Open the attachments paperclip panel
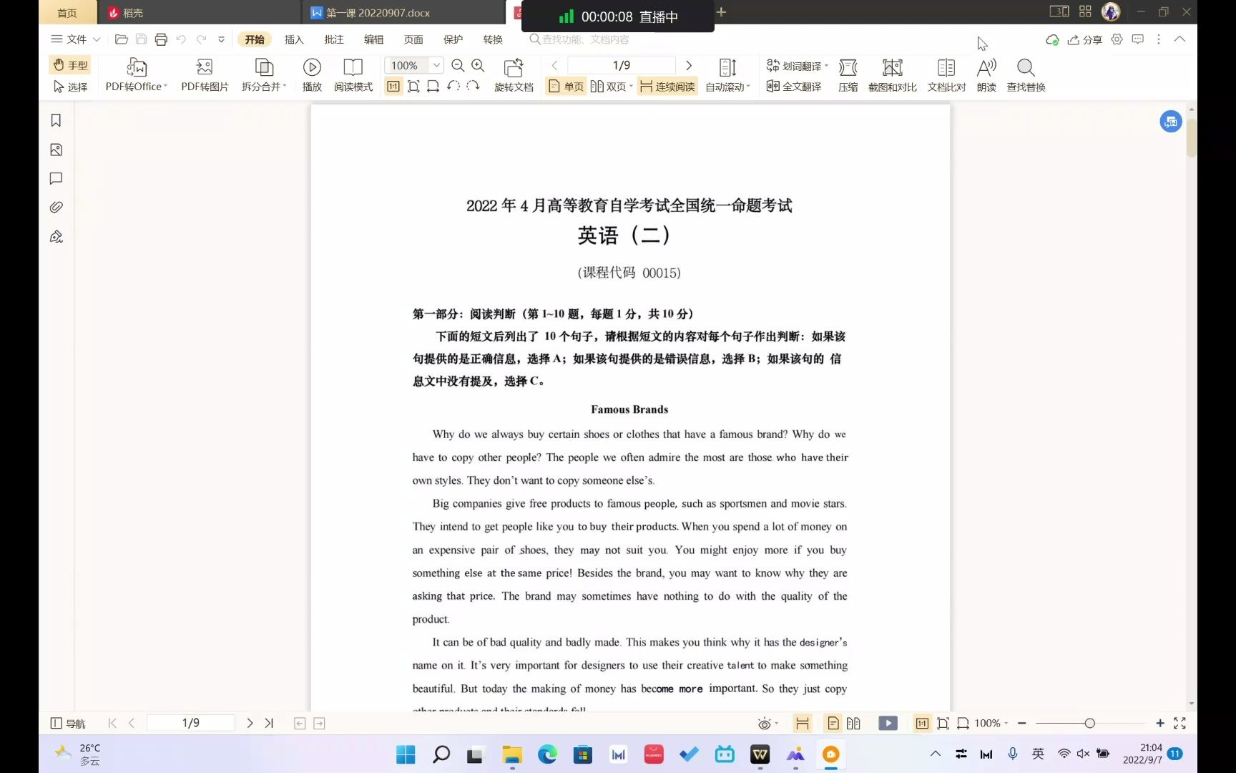 click(x=56, y=207)
